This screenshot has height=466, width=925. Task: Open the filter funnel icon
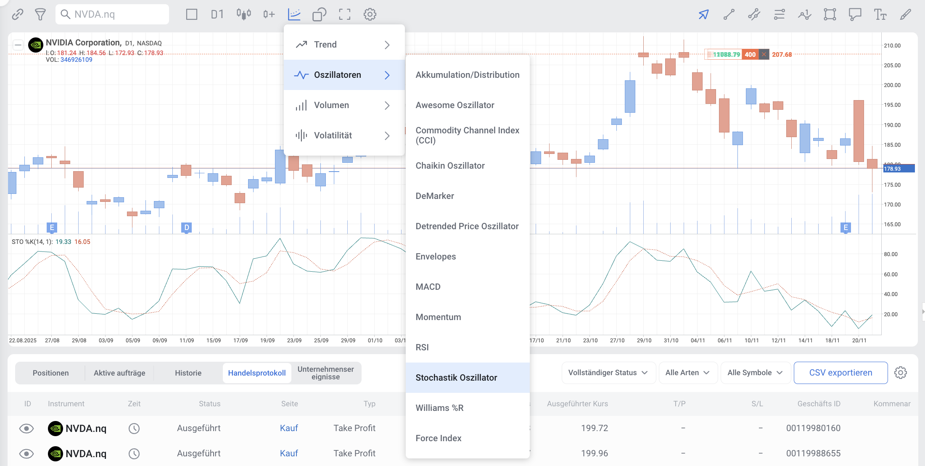pyautogui.click(x=40, y=14)
